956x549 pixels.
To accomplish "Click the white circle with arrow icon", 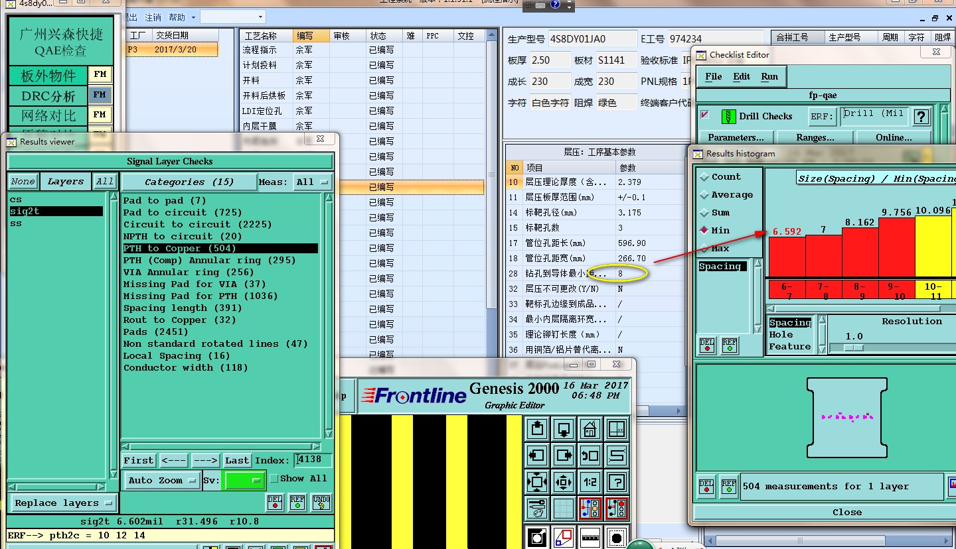I will coord(536,538).
